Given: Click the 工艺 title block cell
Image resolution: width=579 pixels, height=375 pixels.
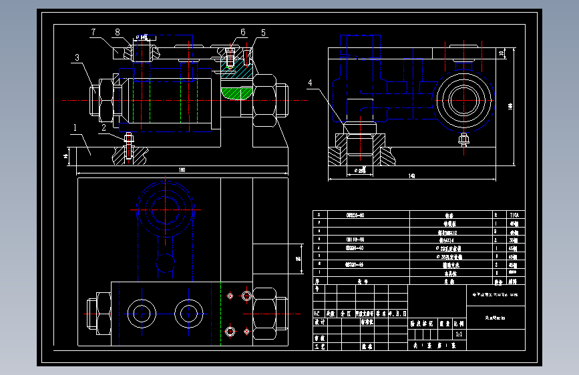Looking at the screenshot, I should pyautogui.click(x=320, y=346).
